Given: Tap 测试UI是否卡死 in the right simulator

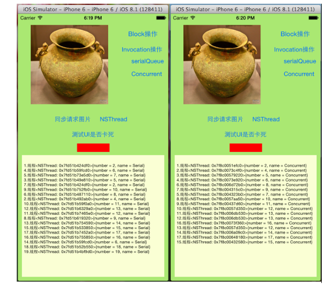Looking at the screenshot, I should (x=245, y=134).
